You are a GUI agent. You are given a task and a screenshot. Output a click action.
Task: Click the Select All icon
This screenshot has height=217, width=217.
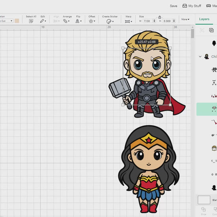pos(31,21)
